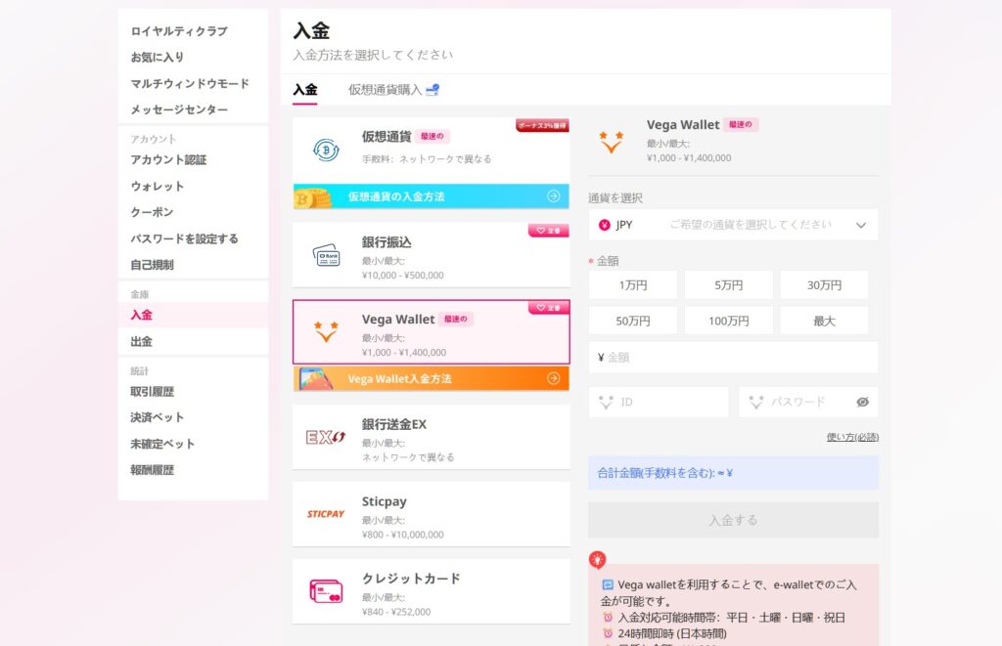Click the bank transfer card icon
The width and height of the screenshot is (1002, 646).
point(326,255)
